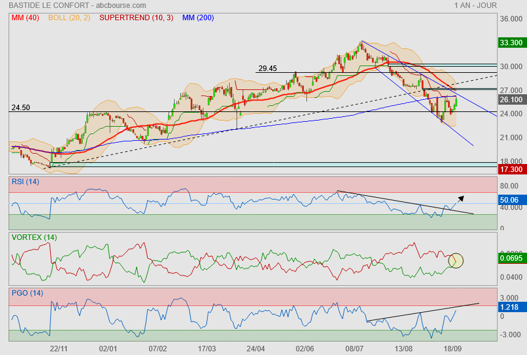The height and width of the screenshot is (355, 527).
Task: Click the red 17.300 price tag
Action: tap(511, 168)
